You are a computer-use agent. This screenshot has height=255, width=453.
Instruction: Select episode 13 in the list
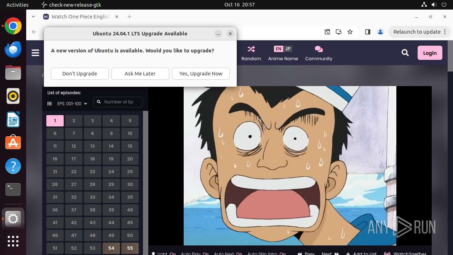coord(92,146)
